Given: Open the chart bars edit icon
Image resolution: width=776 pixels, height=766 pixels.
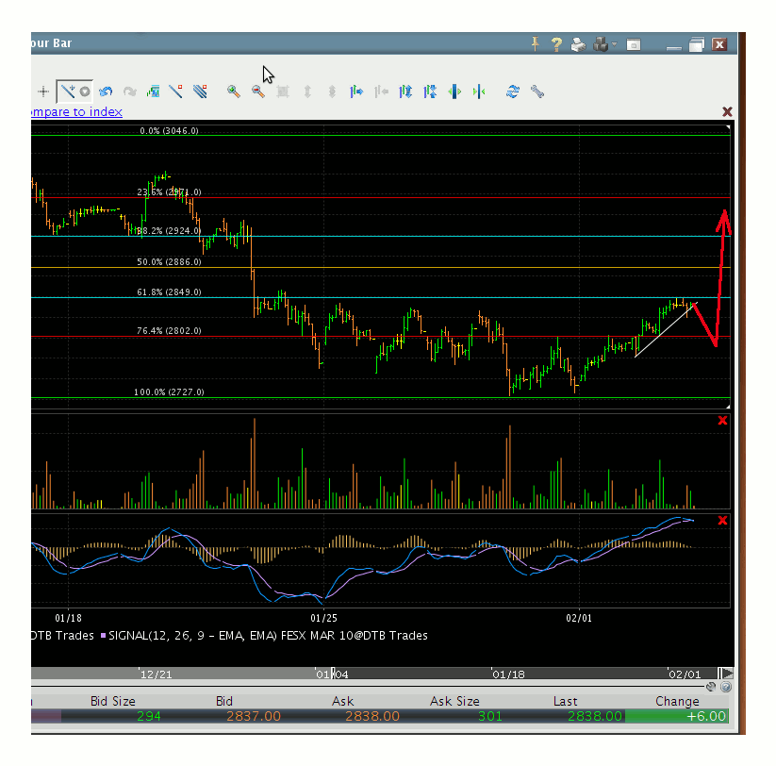Looking at the screenshot, I should (x=154, y=92).
